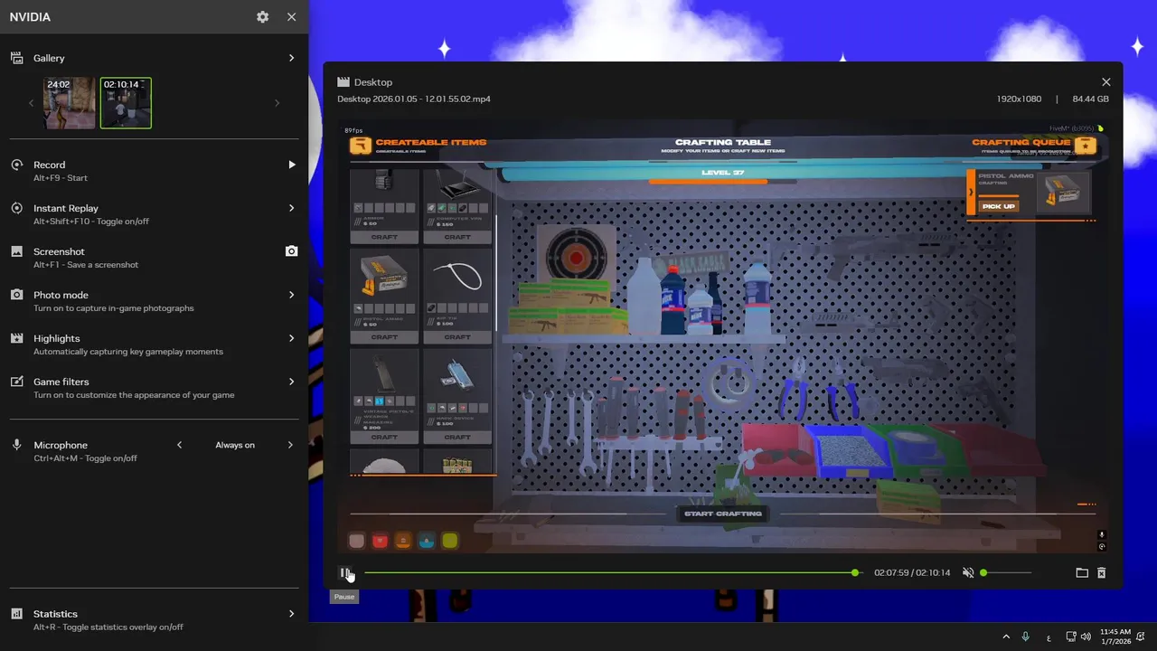
Task: Open file location with folder icon
Action: pos(1082,572)
